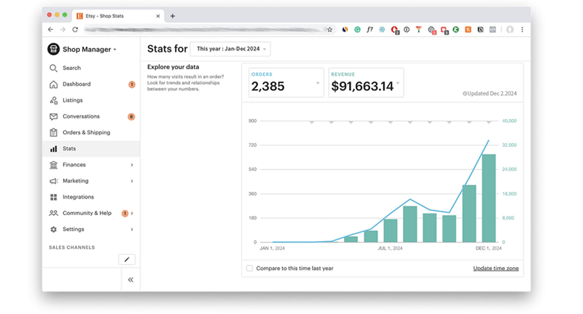Click the last chart timeline marker triangle
Screen dimensions: 583x314
(x=489, y=123)
